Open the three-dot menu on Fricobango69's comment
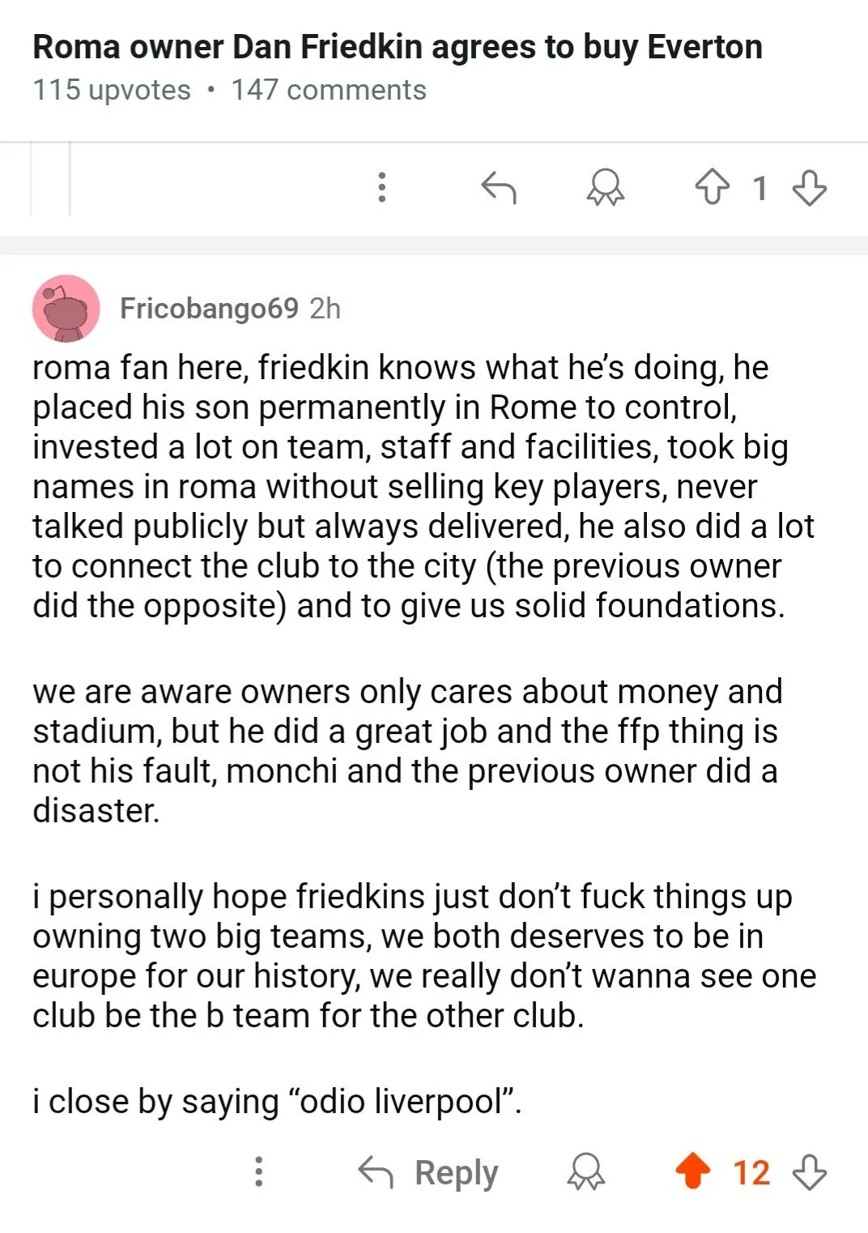The height and width of the screenshot is (1233, 868). (x=259, y=1171)
